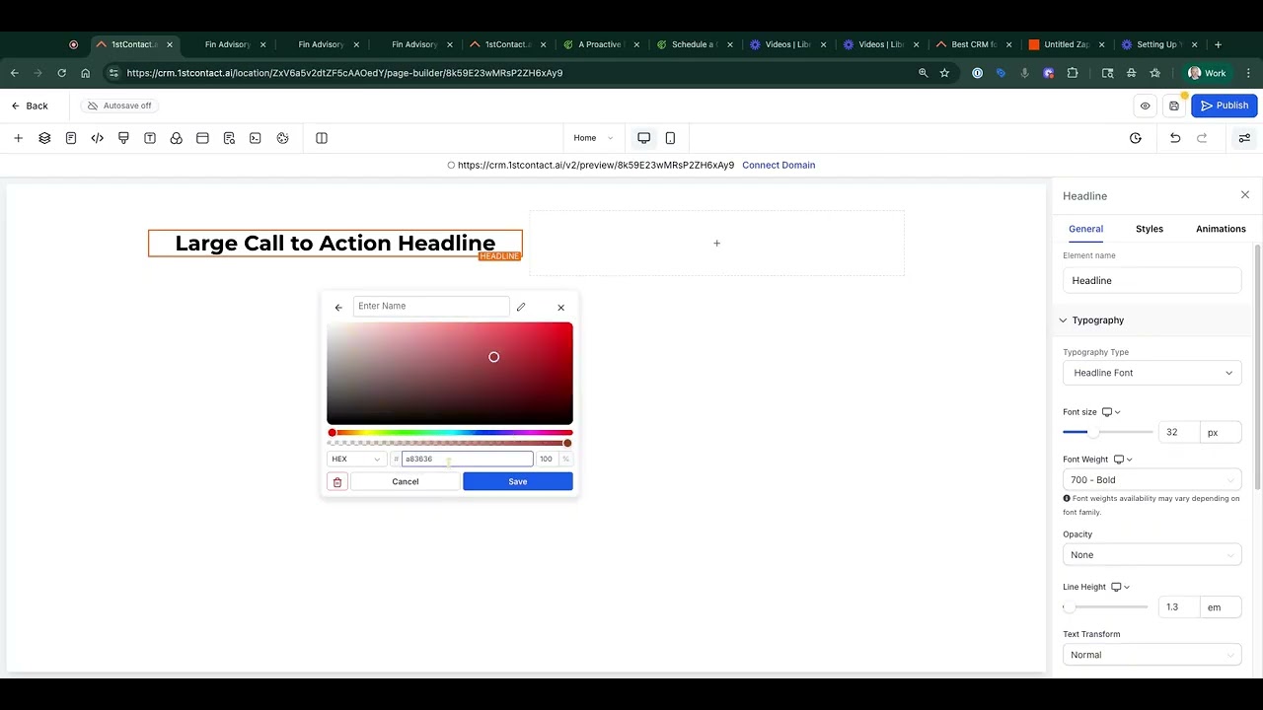Click the Connect Domain link
The width and height of the screenshot is (1263, 710).
779,165
